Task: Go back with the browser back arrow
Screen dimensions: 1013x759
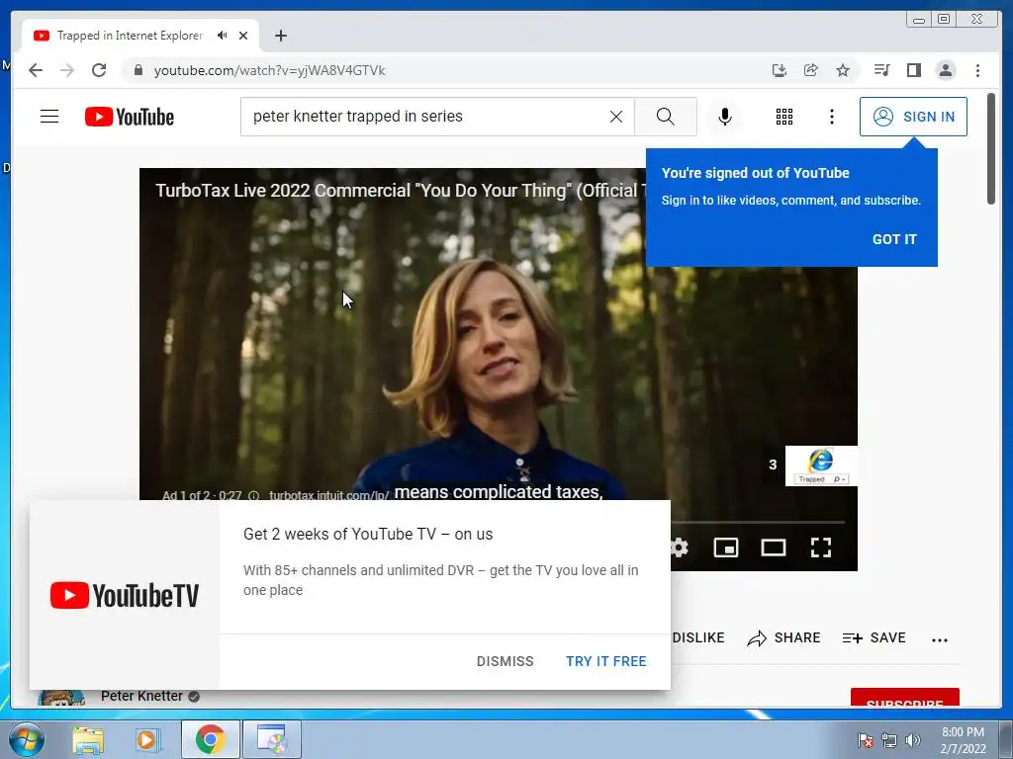Action: coord(36,70)
